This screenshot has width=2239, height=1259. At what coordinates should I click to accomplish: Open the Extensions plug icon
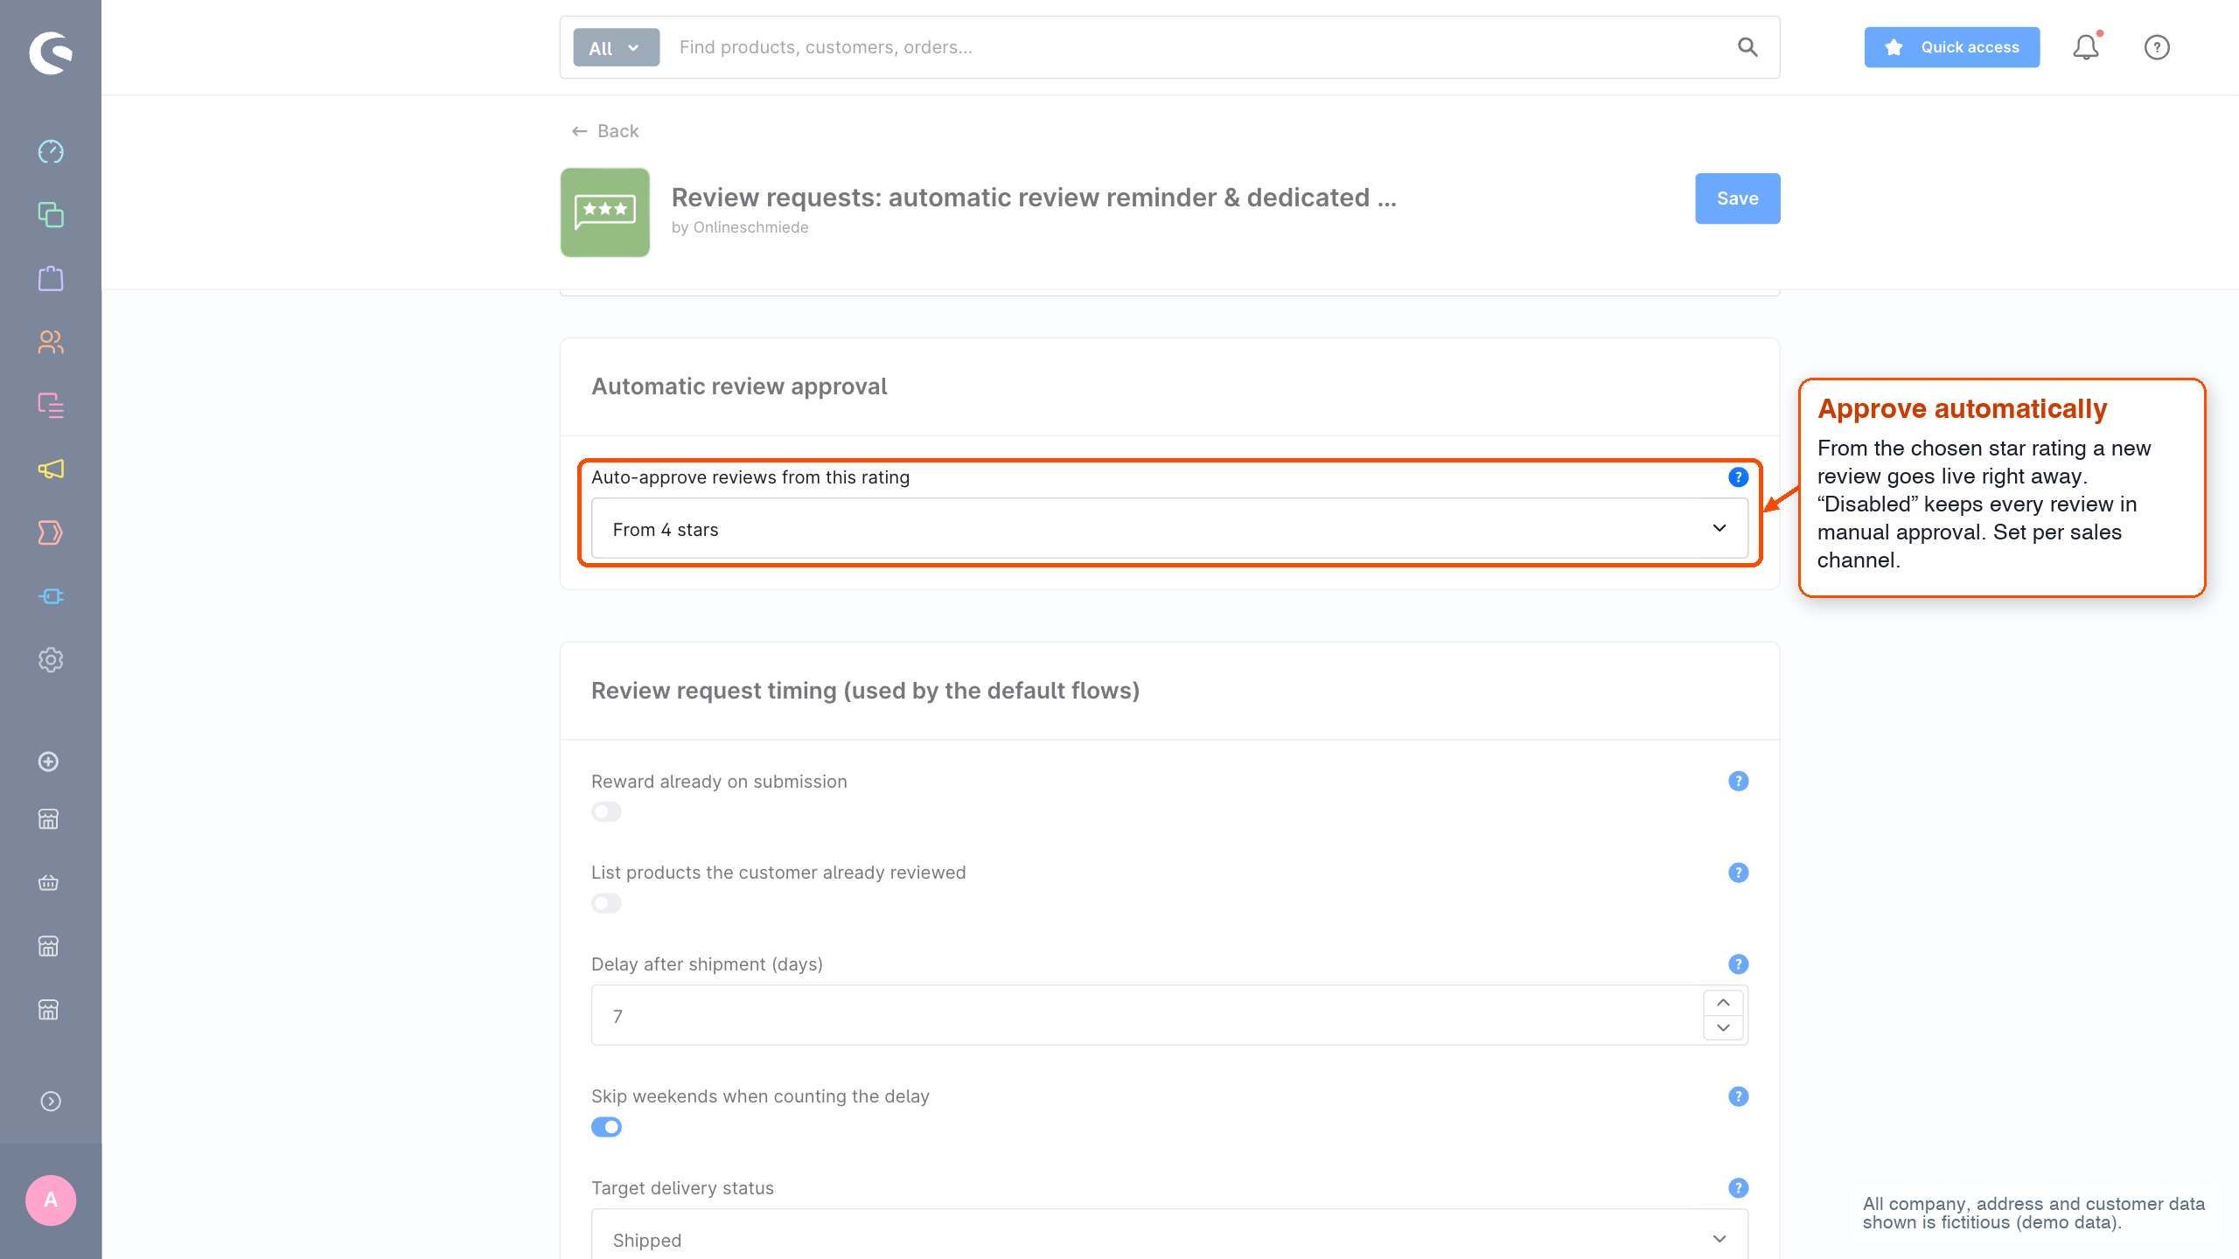51,596
